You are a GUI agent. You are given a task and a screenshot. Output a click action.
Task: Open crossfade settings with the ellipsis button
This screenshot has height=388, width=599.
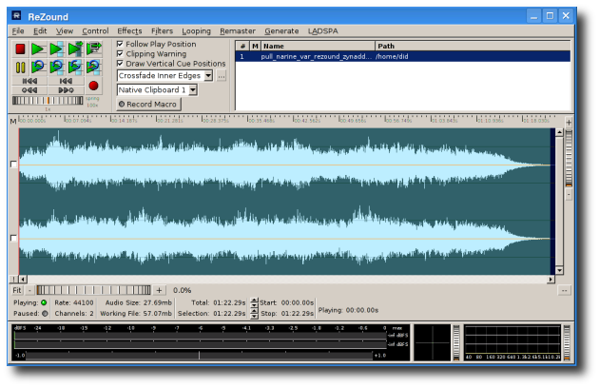pyautogui.click(x=222, y=76)
